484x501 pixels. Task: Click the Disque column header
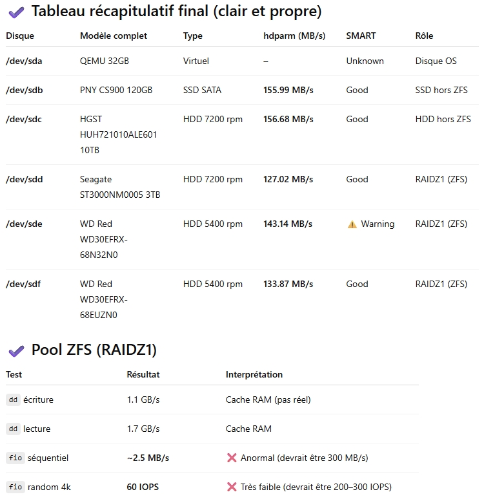click(x=20, y=36)
